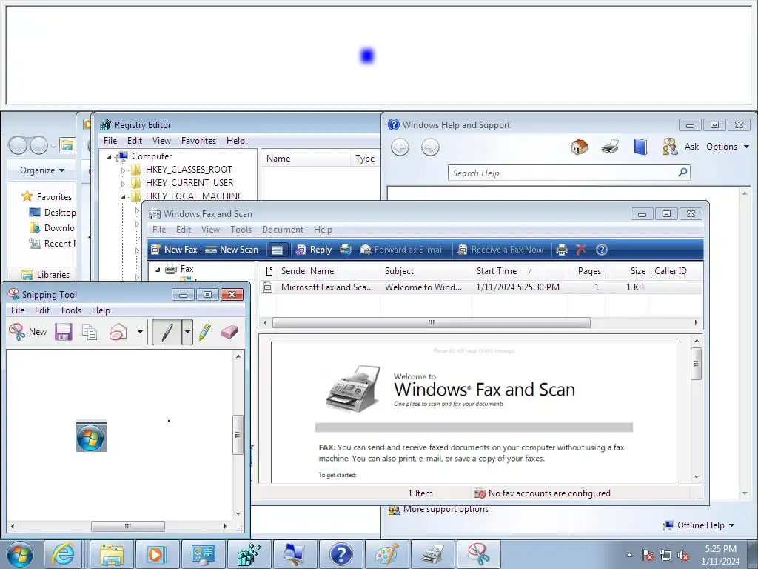Click Print icon in Help and Support
The height and width of the screenshot is (569, 758).
tap(610, 147)
